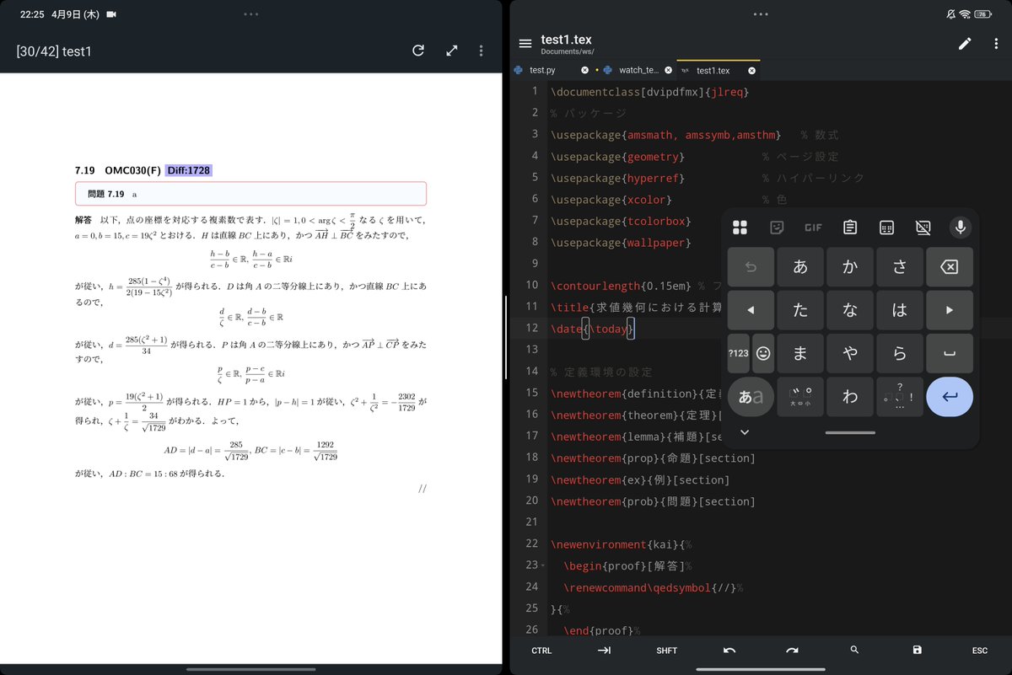This screenshot has width=1012, height=675.
Task: Tap the さ key
Action: (x=900, y=266)
